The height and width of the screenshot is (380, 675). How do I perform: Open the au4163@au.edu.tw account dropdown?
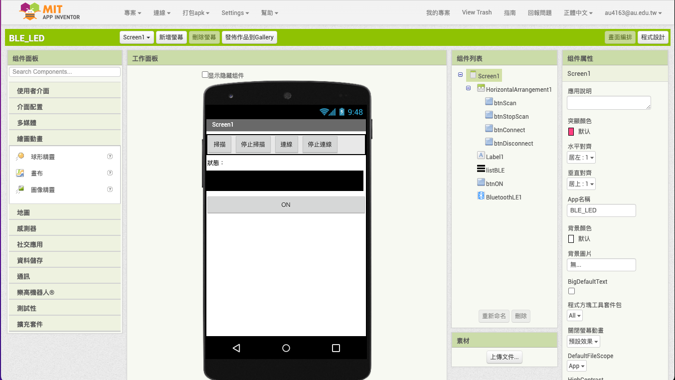coord(633,13)
